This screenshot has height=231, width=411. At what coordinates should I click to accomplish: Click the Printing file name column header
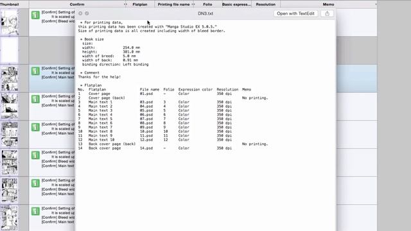(x=173, y=4)
